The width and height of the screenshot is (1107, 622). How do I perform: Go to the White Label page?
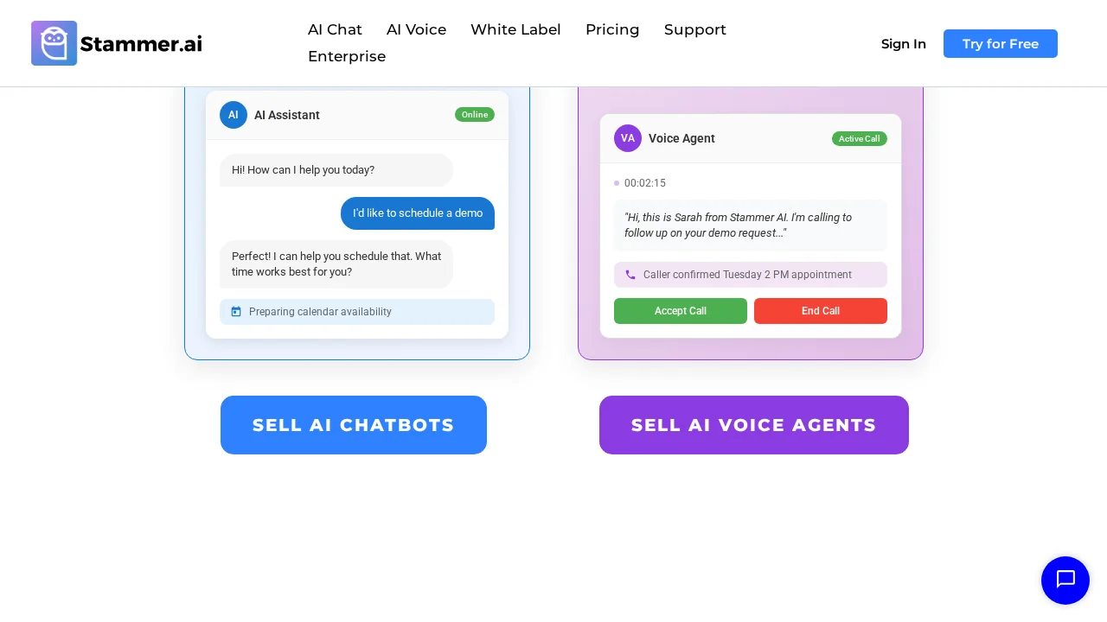coord(515,29)
